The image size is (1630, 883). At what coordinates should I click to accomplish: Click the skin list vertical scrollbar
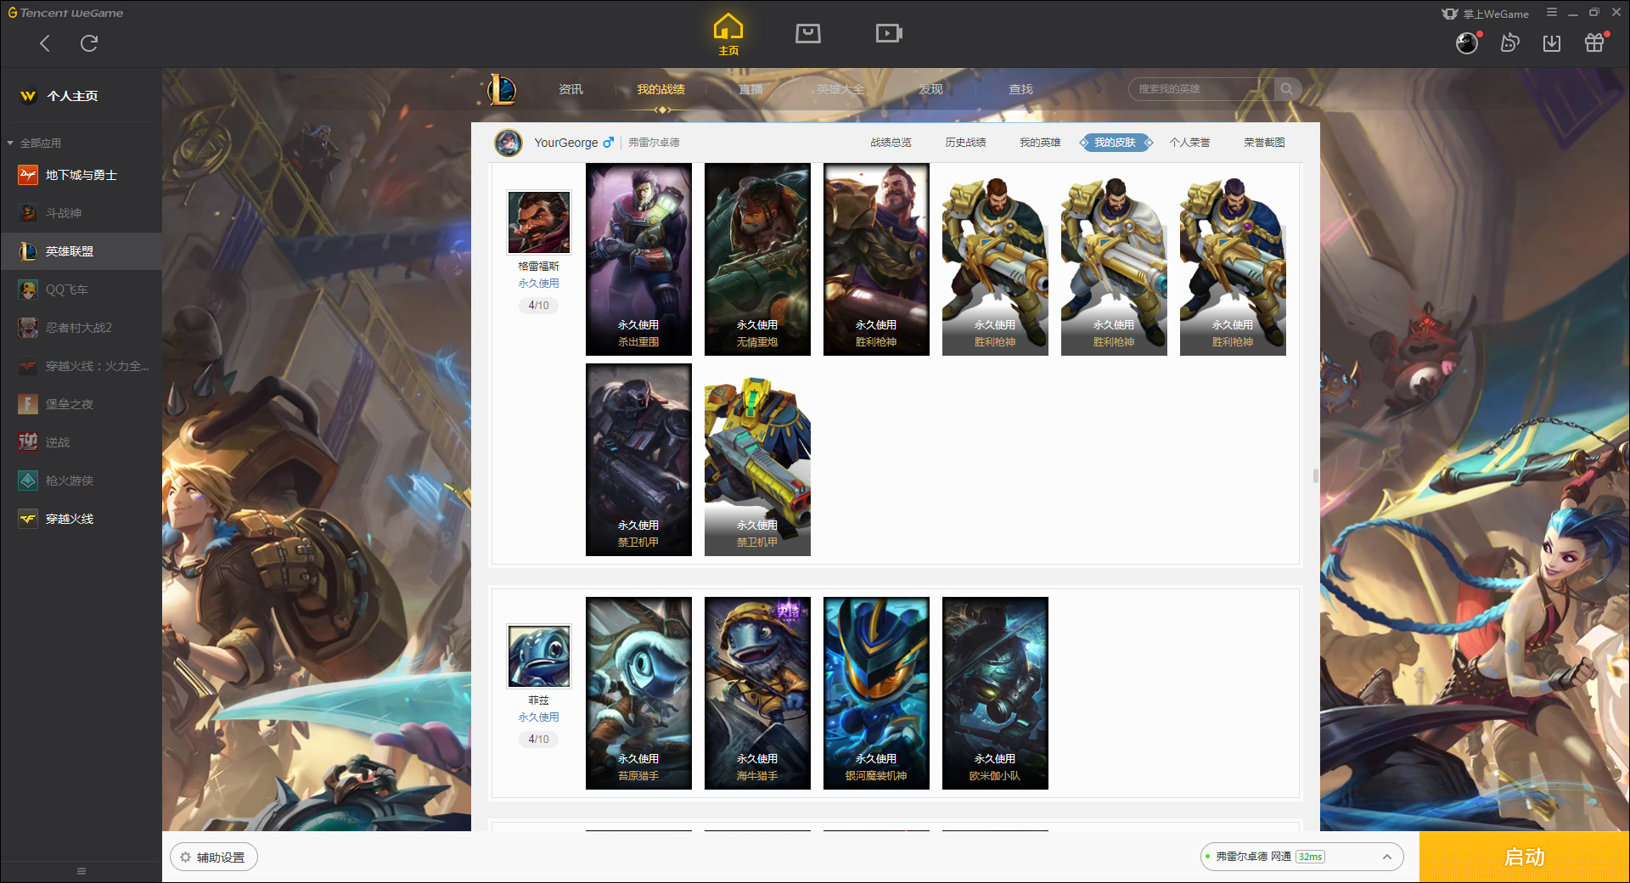tap(1316, 475)
